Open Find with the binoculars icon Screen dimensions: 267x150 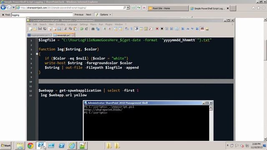(x=93, y=29)
